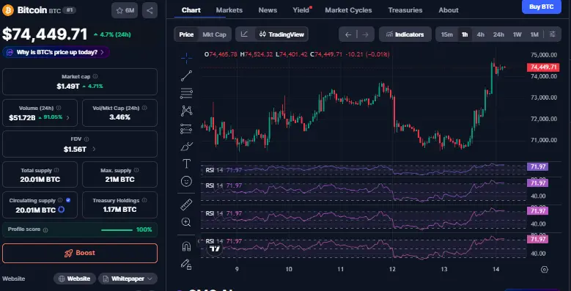The width and height of the screenshot is (571, 291).
Task: Click the Profile score progress bar
Action: [117, 230]
